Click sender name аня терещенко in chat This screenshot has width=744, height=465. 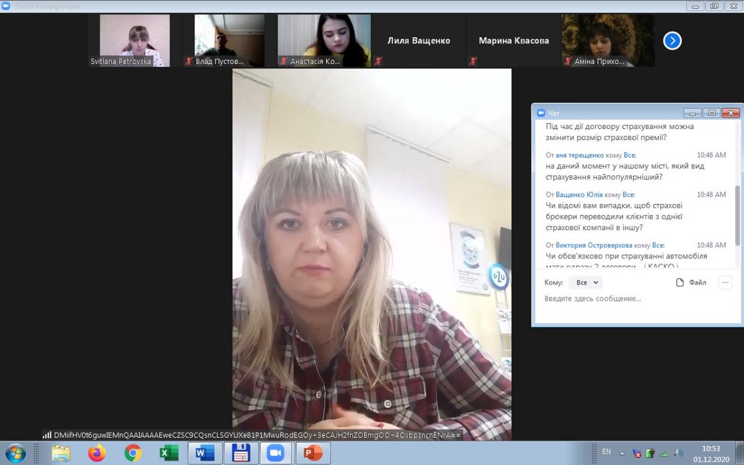click(x=579, y=155)
